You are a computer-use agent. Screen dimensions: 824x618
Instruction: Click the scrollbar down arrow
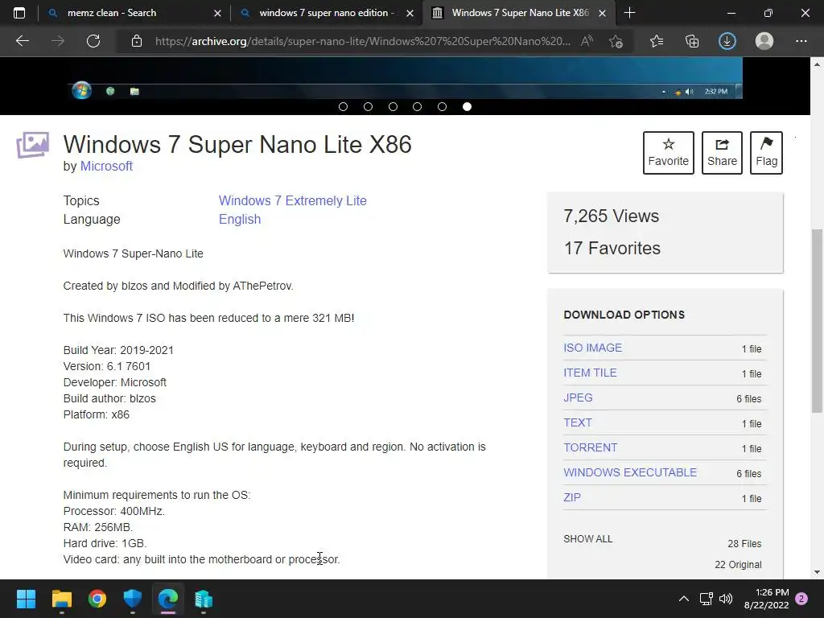click(817, 572)
